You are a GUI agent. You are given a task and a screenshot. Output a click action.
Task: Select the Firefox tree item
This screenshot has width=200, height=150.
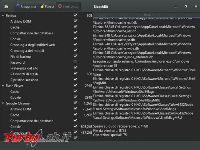pyautogui.click(x=11, y=16)
